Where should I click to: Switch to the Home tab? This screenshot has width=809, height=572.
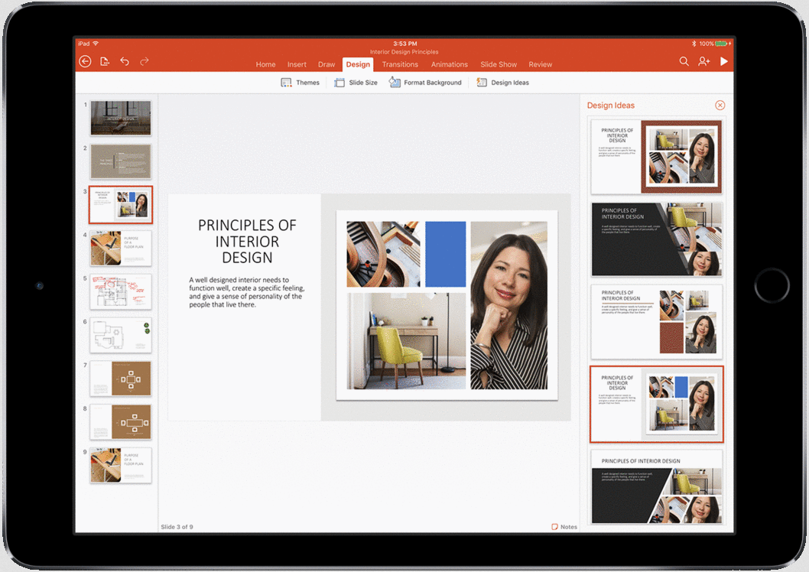click(x=265, y=64)
